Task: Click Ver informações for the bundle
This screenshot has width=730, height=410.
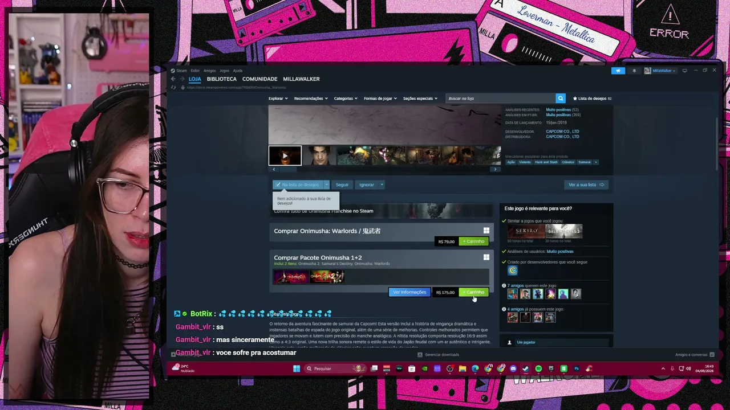Action: click(x=409, y=292)
